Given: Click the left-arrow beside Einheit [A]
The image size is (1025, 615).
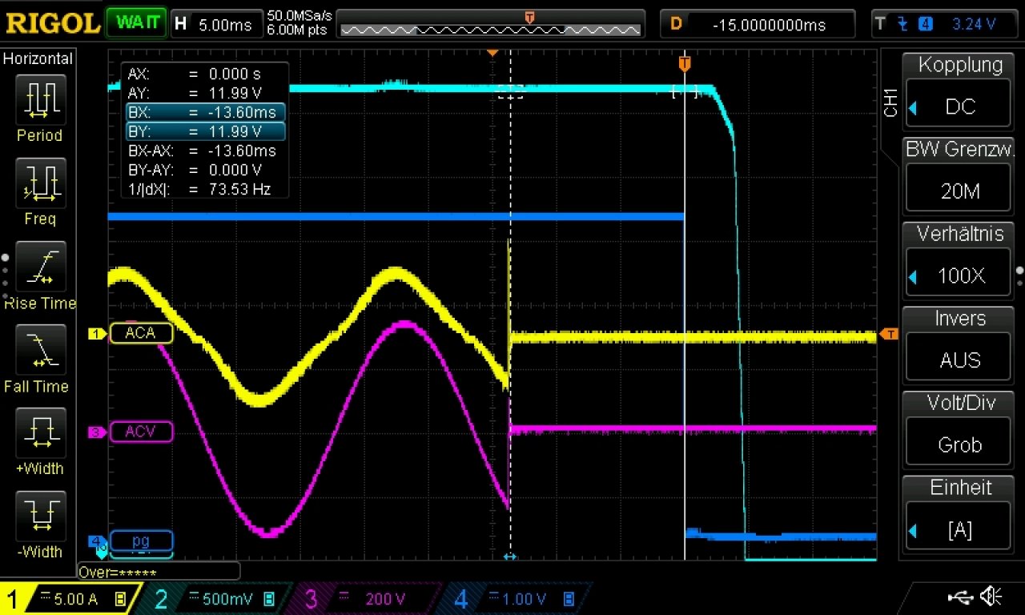Looking at the screenshot, I should click(913, 530).
